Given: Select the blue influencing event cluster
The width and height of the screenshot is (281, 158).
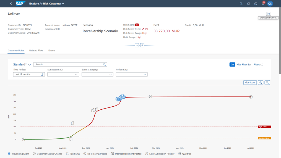Looking at the screenshot, I should point(121,98).
